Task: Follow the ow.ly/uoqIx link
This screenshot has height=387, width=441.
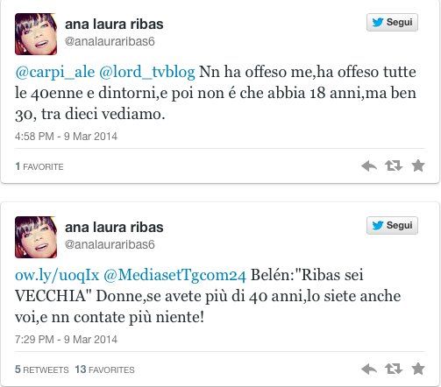Action: tap(57, 275)
